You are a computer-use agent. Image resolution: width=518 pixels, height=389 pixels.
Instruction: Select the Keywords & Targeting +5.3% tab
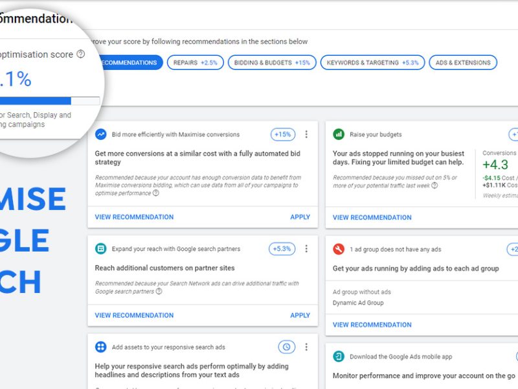[373, 62]
